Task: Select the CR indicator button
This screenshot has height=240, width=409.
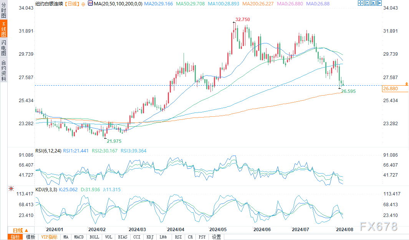Action: coord(190,237)
